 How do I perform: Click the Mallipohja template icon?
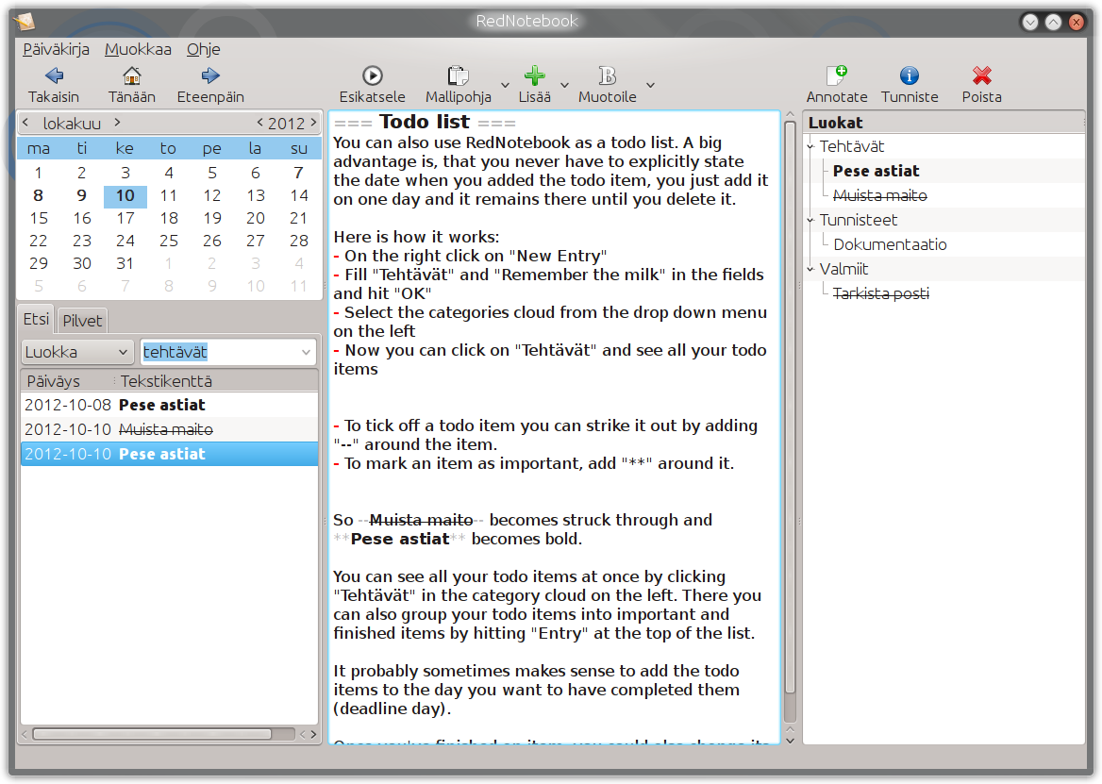click(x=459, y=75)
